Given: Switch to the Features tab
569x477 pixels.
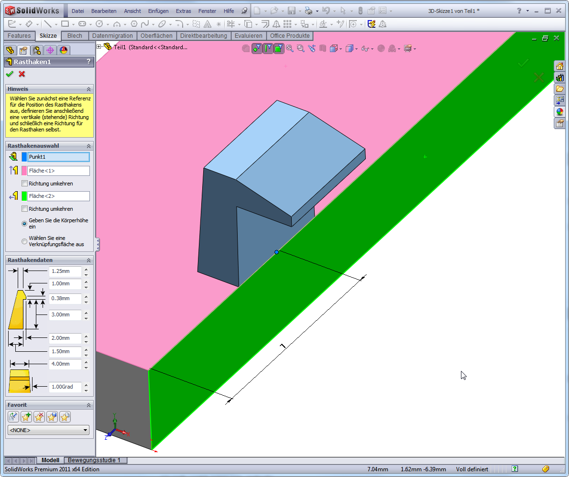Looking at the screenshot, I should pyautogui.click(x=19, y=36).
